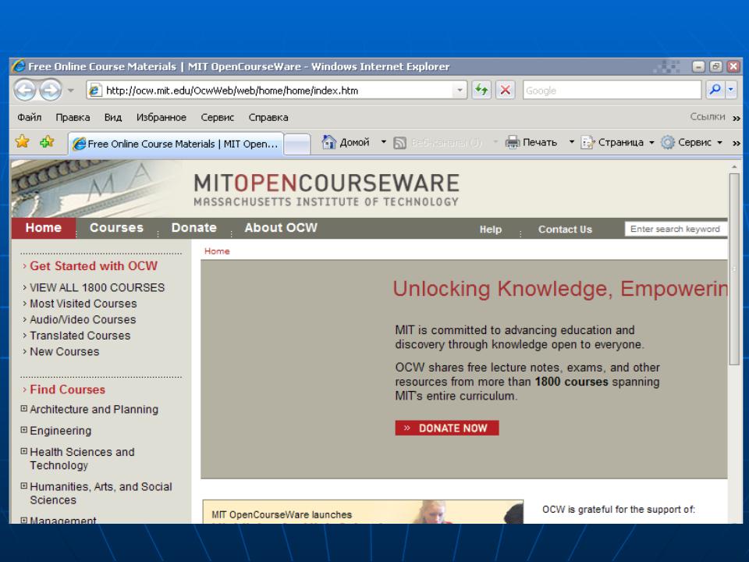Open the Сервис gear tools menu
The image size is (749, 562).
692,142
